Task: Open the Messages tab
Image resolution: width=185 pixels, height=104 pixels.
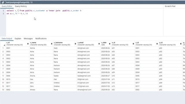Action: point(28,38)
